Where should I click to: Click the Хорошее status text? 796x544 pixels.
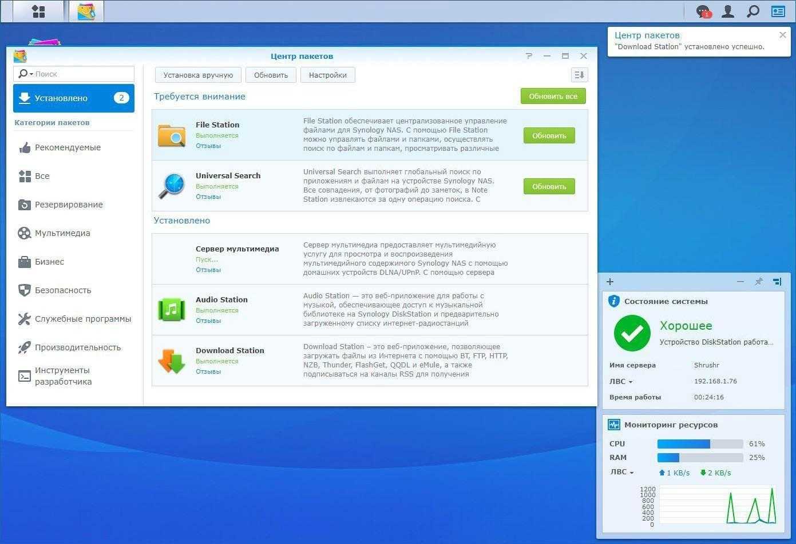click(686, 326)
